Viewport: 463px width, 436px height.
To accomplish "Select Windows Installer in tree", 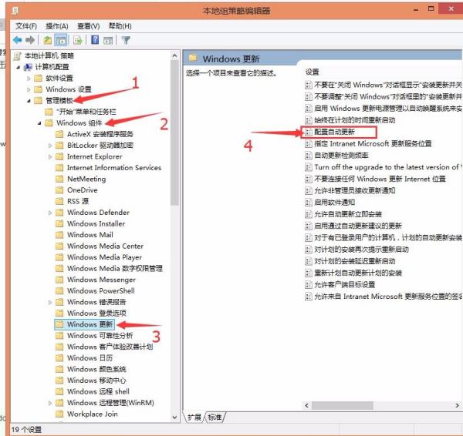I will coord(96,223).
